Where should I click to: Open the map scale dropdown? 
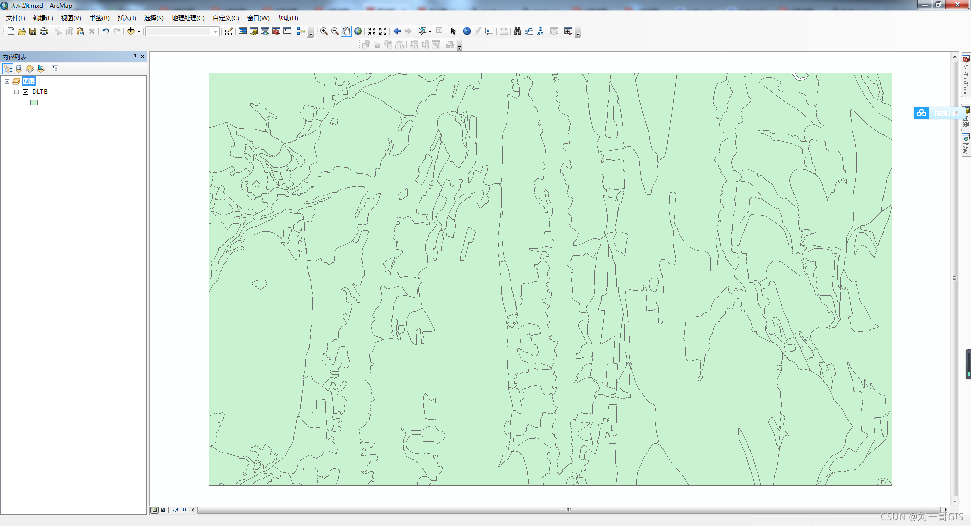coord(216,31)
